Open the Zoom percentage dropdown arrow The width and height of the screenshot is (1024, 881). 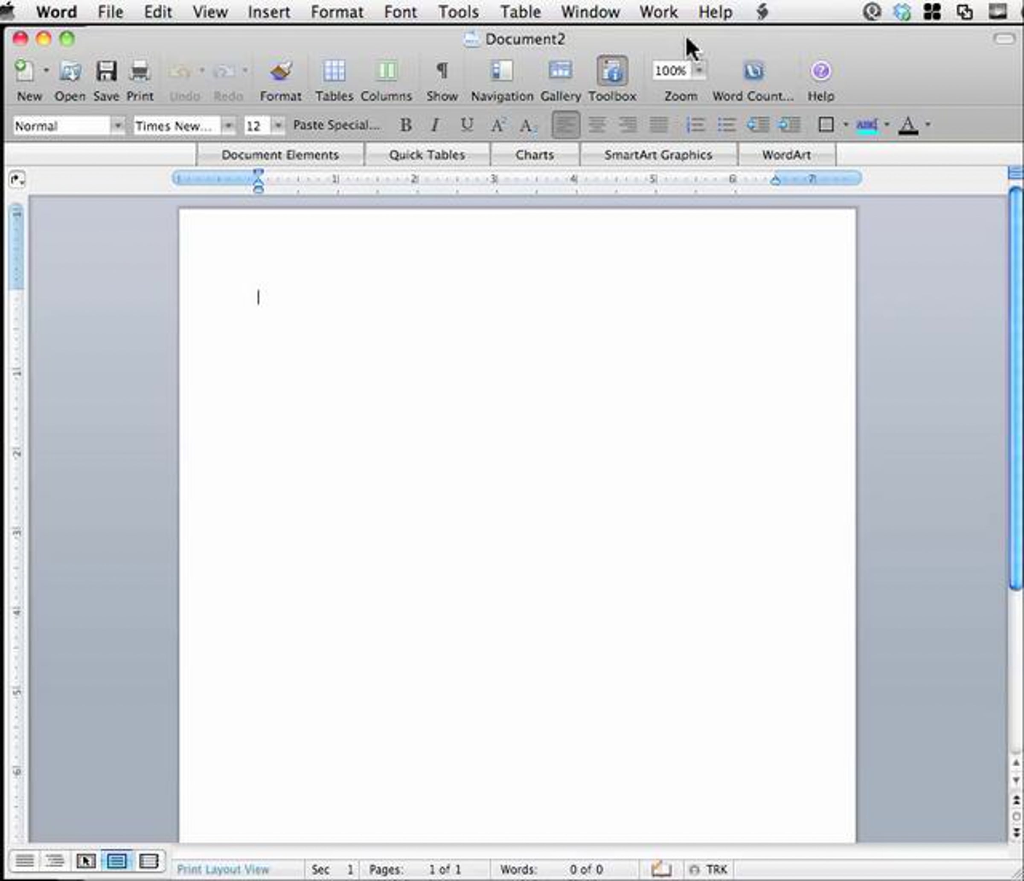click(x=699, y=71)
